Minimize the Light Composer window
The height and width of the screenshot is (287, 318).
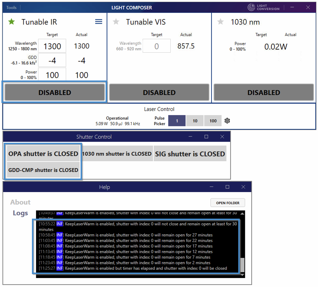[x=292, y=7]
